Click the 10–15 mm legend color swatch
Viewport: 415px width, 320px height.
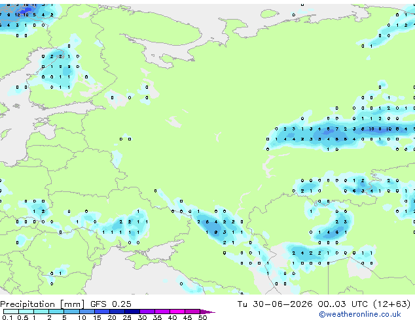click(x=87, y=312)
